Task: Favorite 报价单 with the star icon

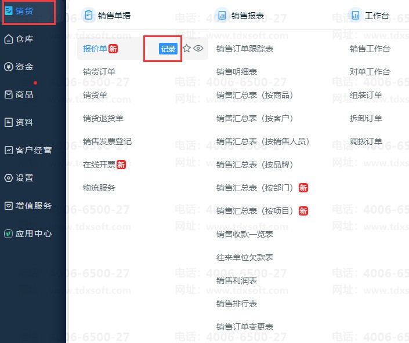Action: pyautogui.click(x=187, y=49)
